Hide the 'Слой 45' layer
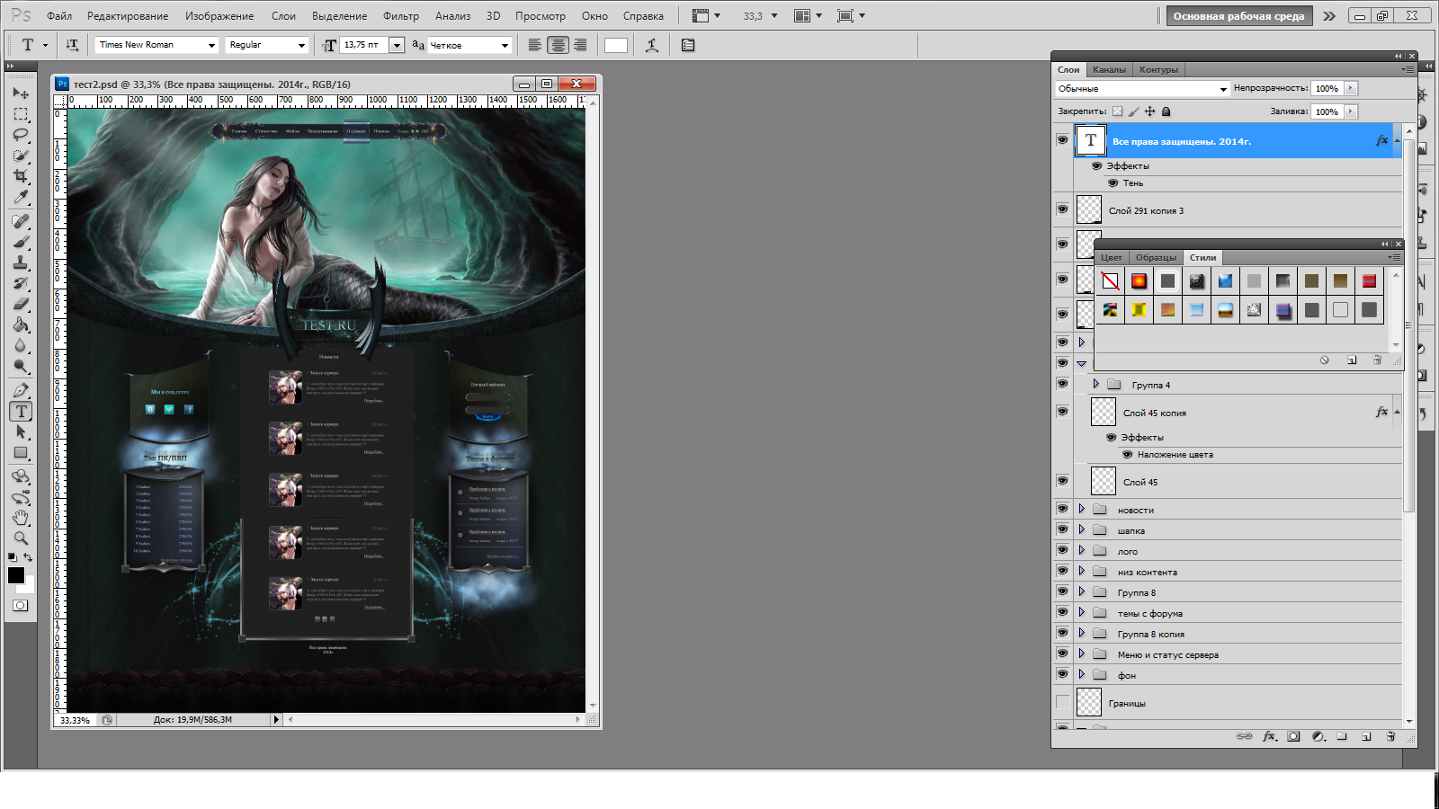Image resolution: width=1439 pixels, height=809 pixels. [x=1062, y=481]
